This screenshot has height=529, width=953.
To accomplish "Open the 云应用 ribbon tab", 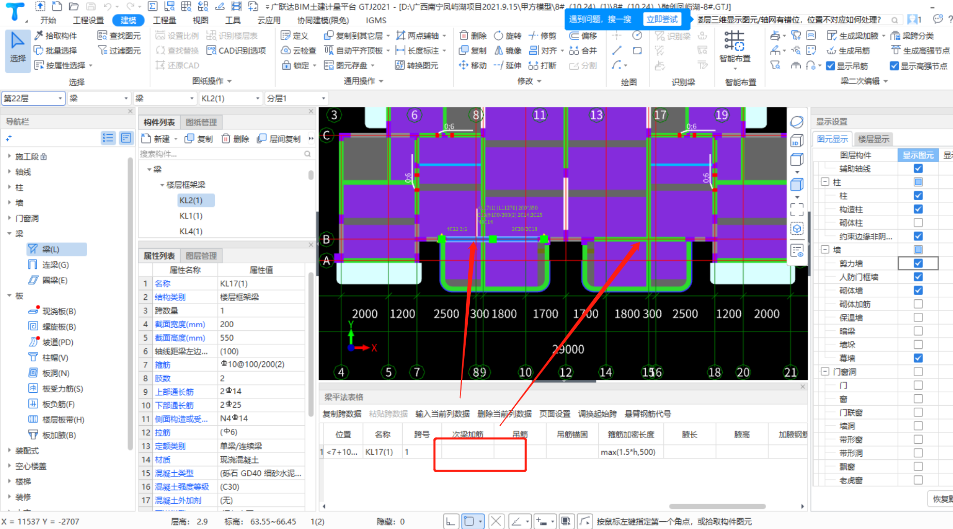I will (269, 20).
